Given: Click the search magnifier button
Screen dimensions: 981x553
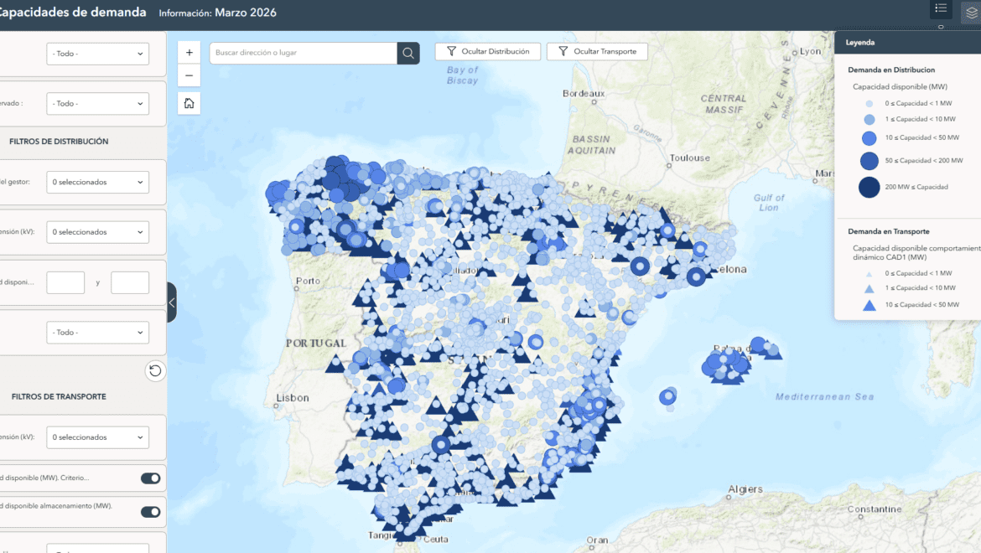Looking at the screenshot, I should click(x=408, y=53).
